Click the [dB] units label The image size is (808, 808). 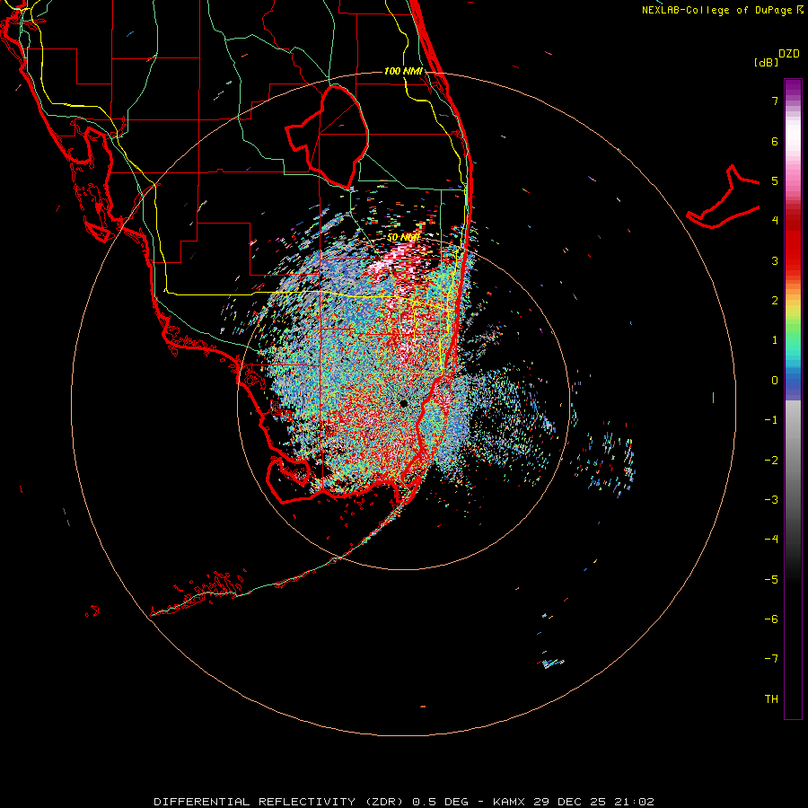(x=766, y=62)
